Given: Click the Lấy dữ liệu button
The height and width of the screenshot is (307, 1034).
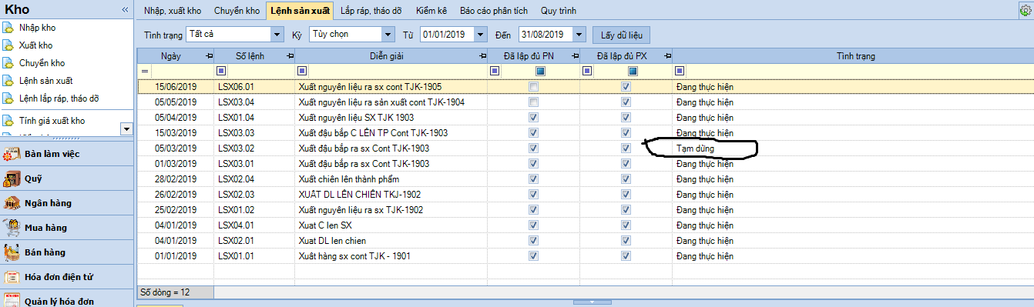Looking at the screenshot, I should coord(622,35).
